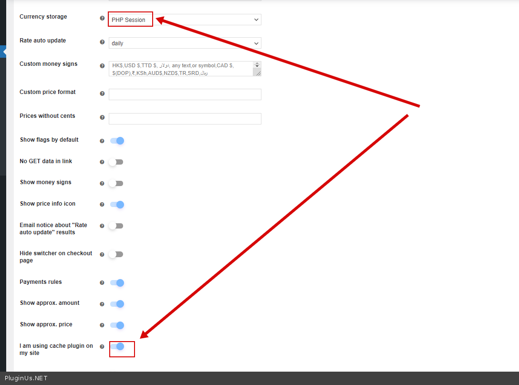
Task: Expand the Rate auto update dropdown
Action: (x=185, y=43)
